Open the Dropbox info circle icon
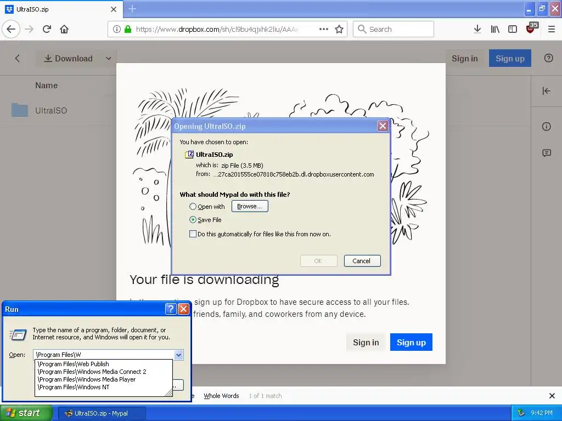Viewport: 562px width, 421px height. point(546,127)
